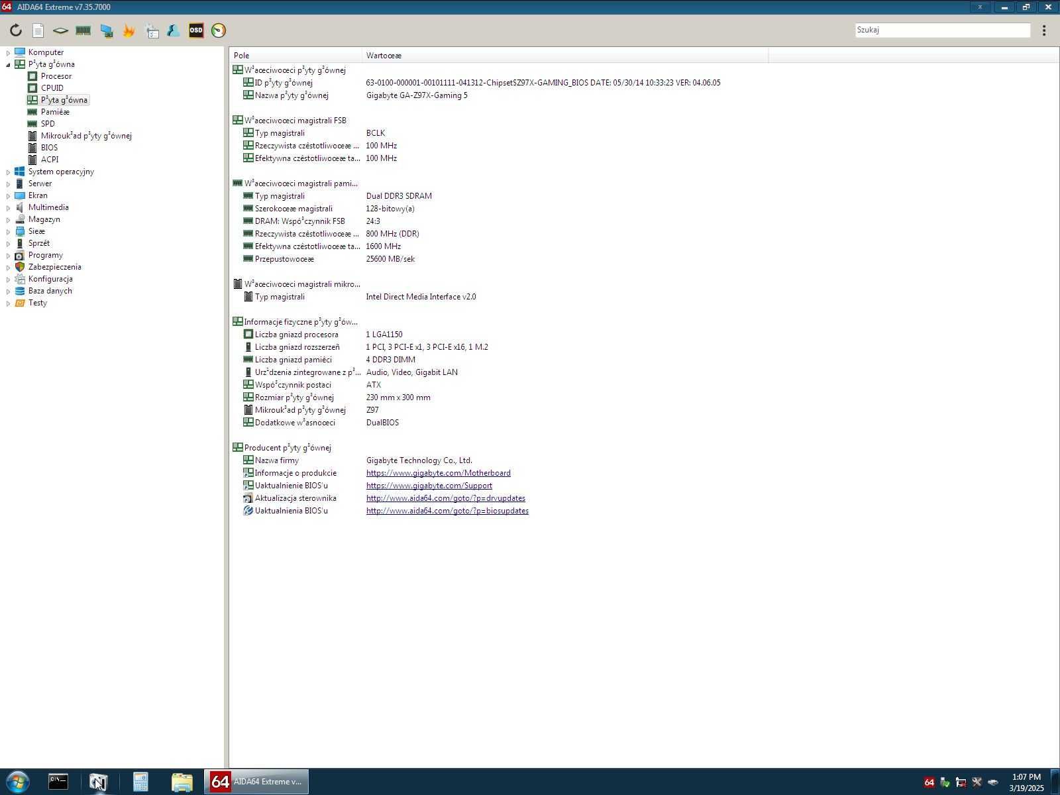Image resolution: width=1060 pixels, height=795 pixels.
Task: Expand the System operacyjny node
Action: click(x=8, y=172)
